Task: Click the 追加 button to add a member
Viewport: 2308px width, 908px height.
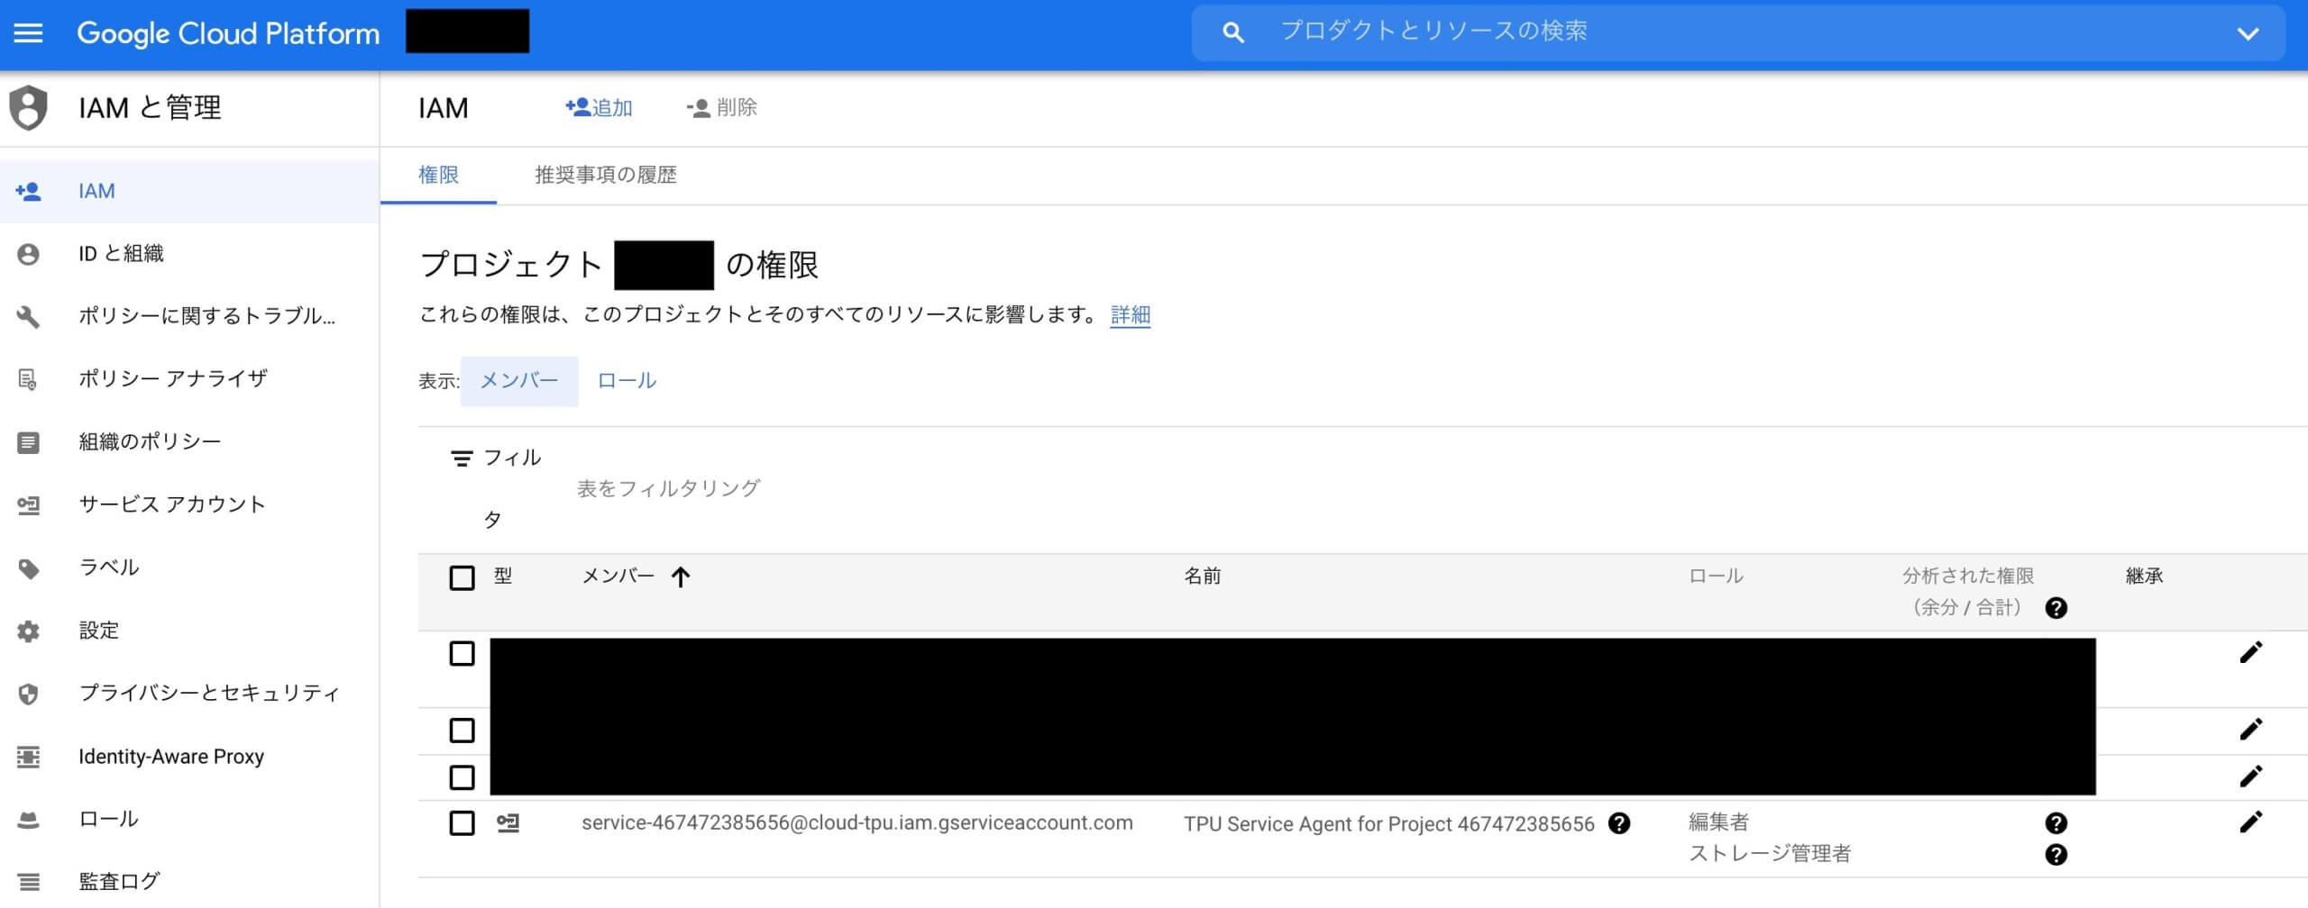Action: pos(598,107)
